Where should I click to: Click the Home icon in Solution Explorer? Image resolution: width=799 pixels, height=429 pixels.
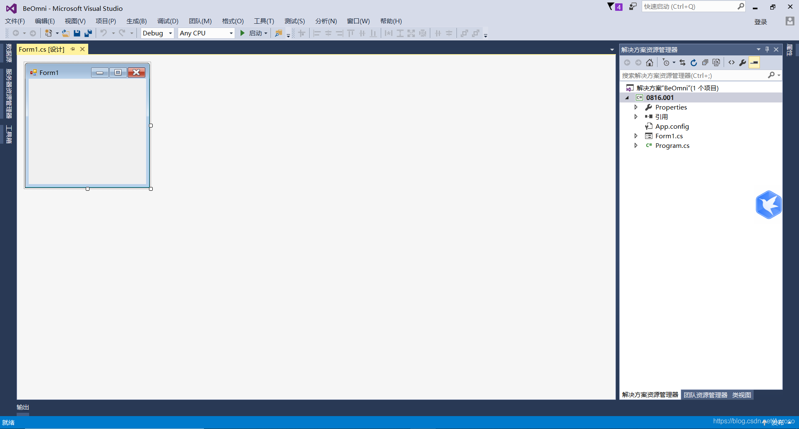[x=650, y=62]
